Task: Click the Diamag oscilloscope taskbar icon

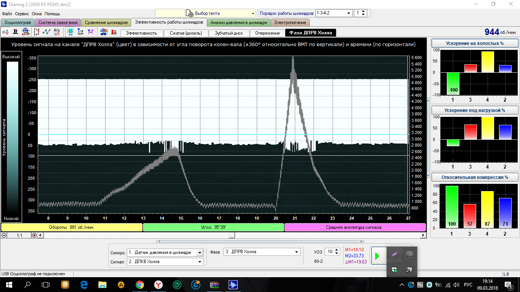Action: (x=233, y=284)
